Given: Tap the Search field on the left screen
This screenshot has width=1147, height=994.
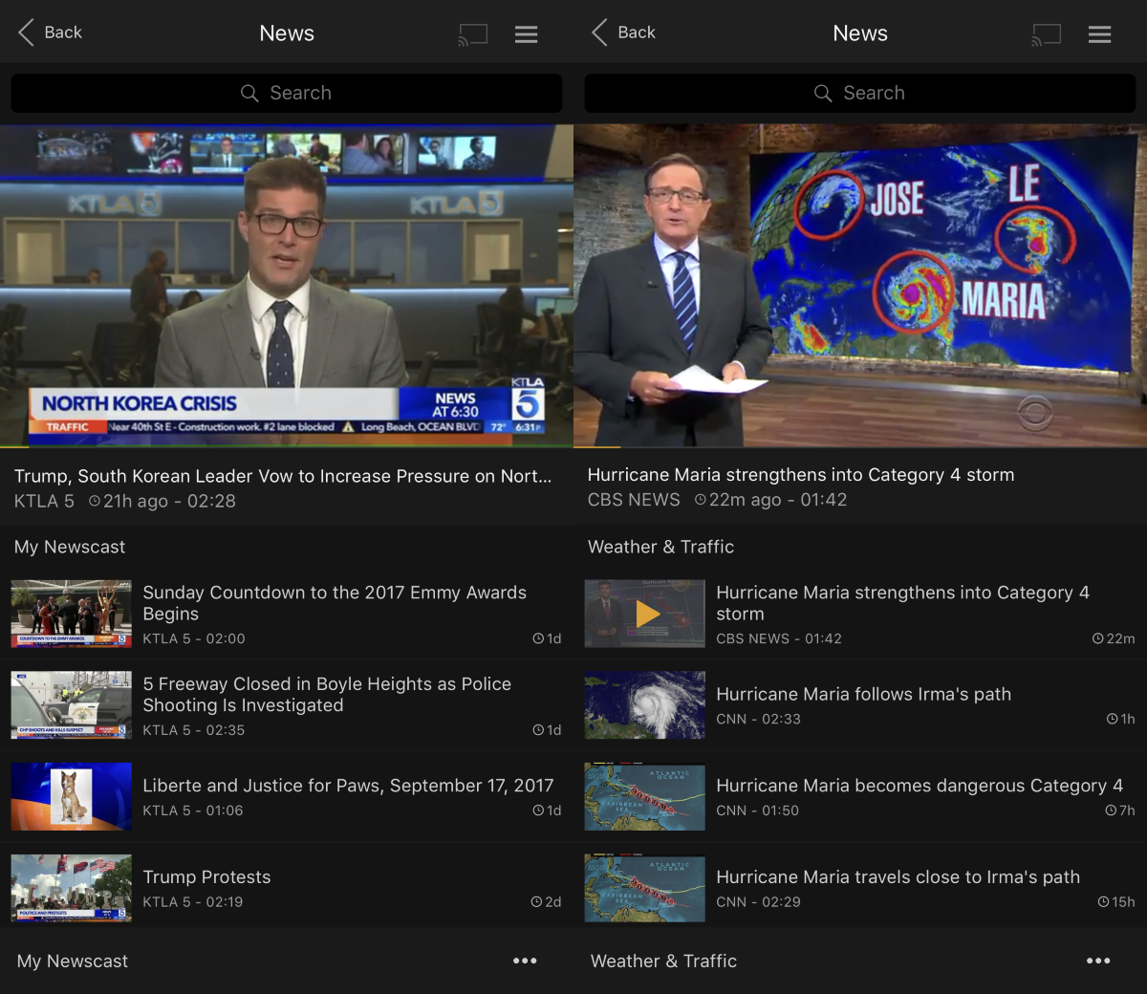Looking at the screenshot, I should point(287,93).
